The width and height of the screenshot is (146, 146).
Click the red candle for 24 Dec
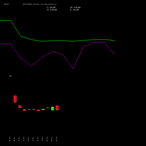pos(57,108)
